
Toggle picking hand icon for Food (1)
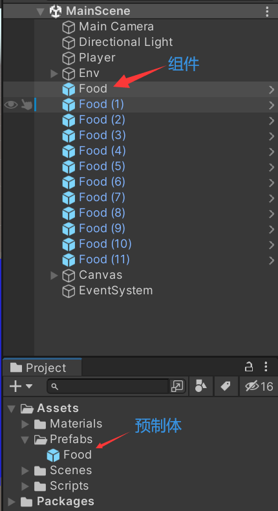point(27,105)
